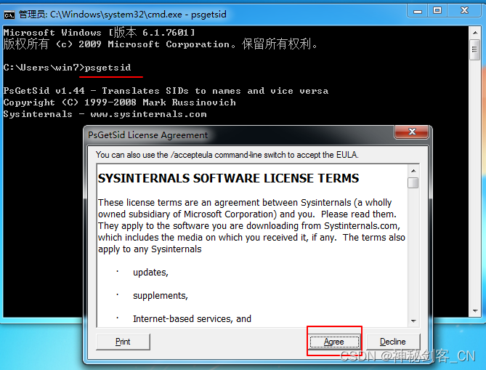486x370 pixels.
Task: Click 'Internet-based services, and' bullet text
Action: tap(192, 319)
